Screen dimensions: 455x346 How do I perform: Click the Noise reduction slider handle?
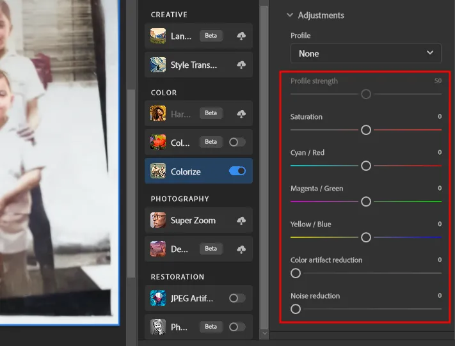[296, 309]
